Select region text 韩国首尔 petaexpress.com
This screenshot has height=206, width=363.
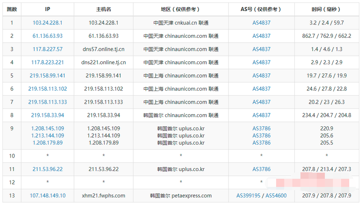181,195
